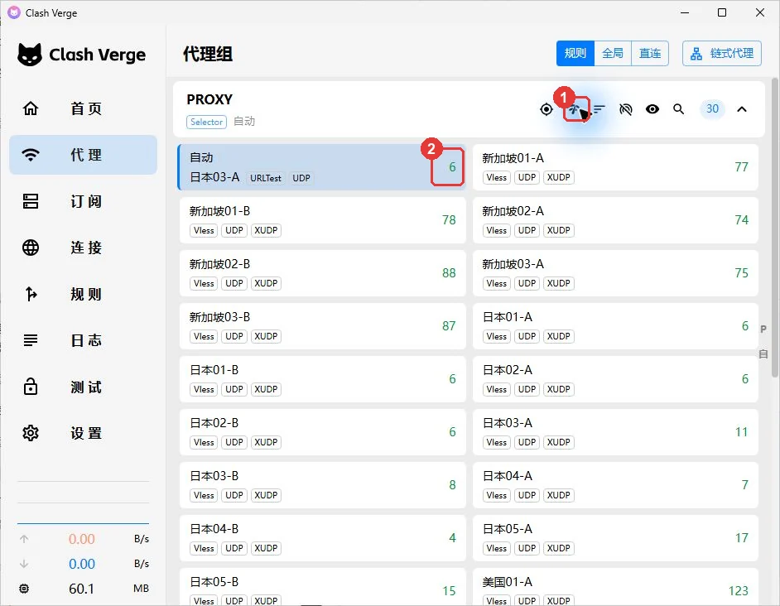Retest delay 6 on 自动 card
This screenshot has height=606, width=780.
tap(452, 167)
